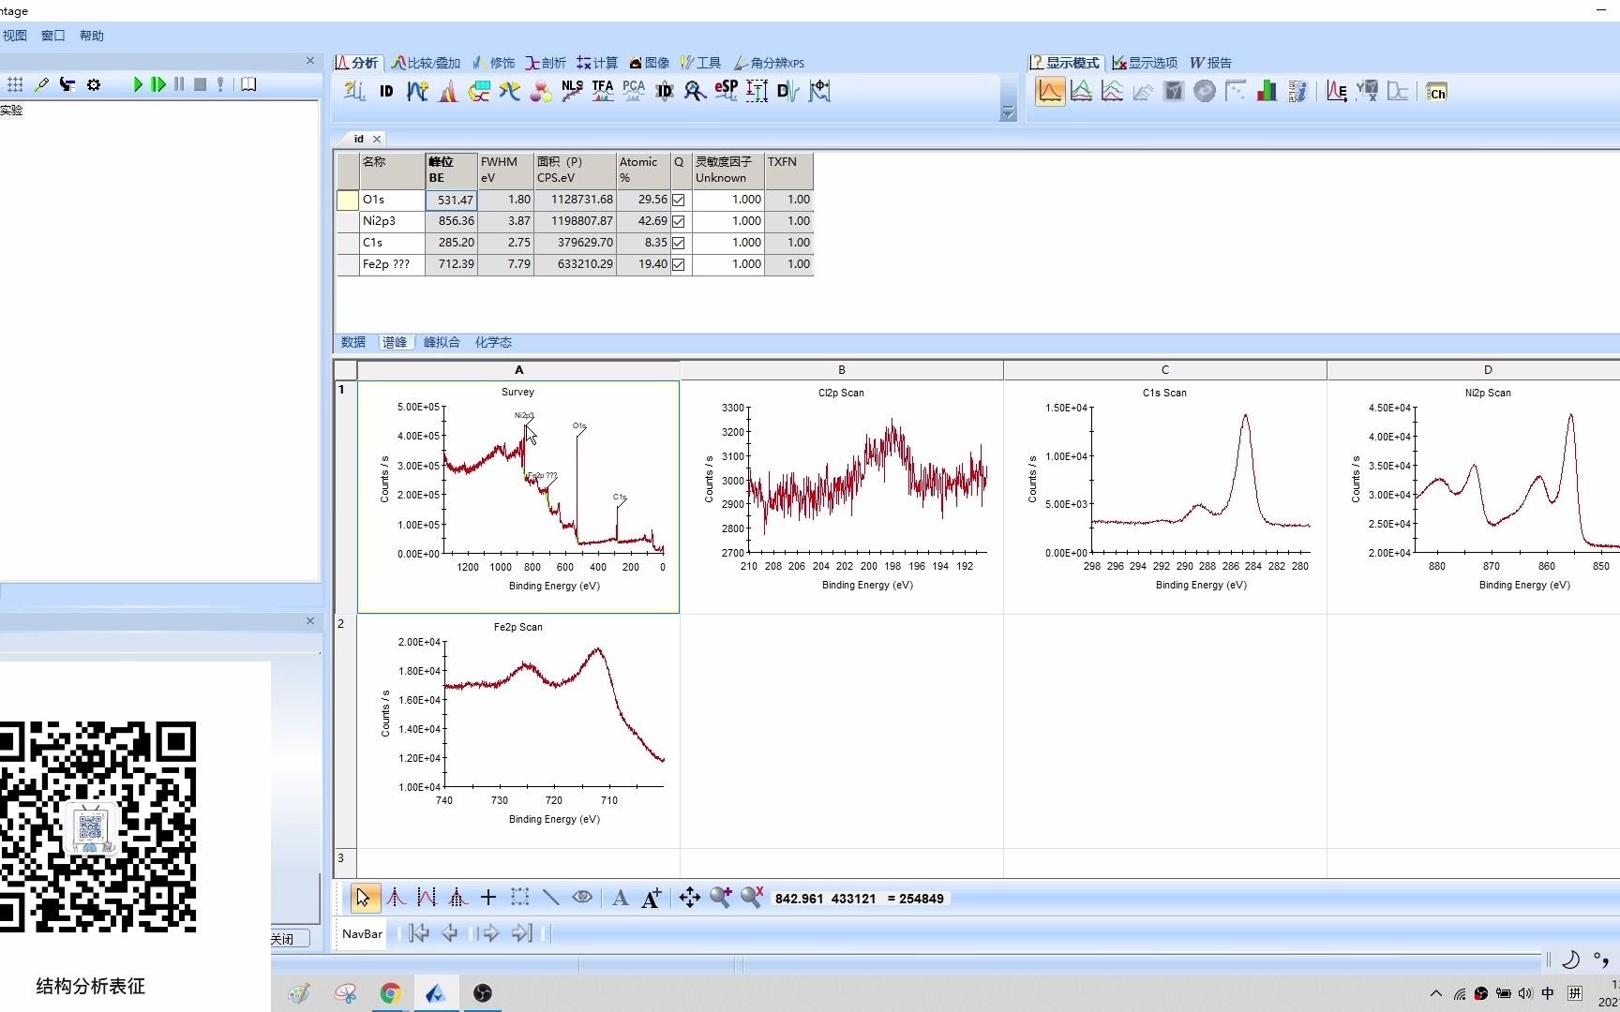This screenshot has height=1012, width=1620.
Task: Click the magnifier search peaks icon
Action: click(695, 91)
